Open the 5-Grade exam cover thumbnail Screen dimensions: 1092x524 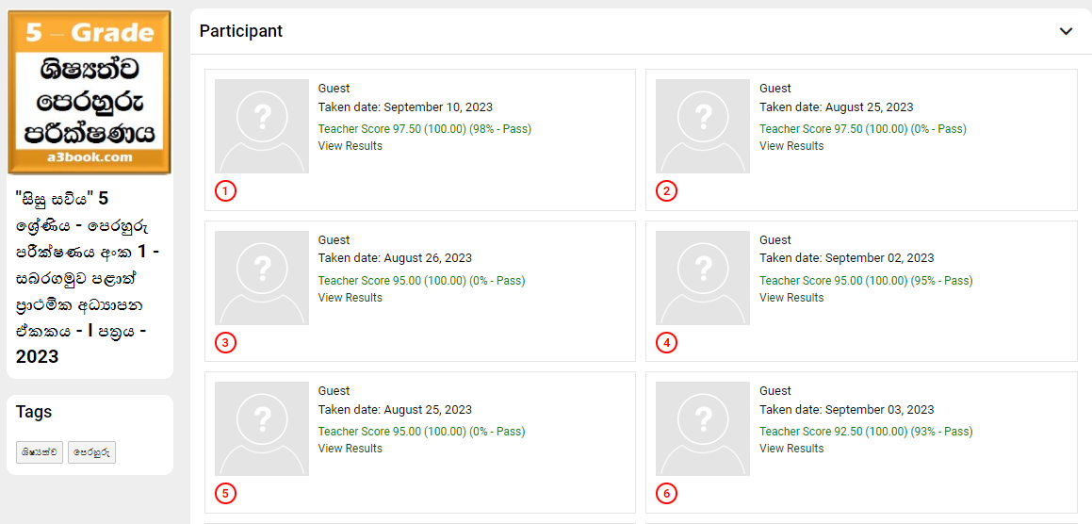pos(90,92)
